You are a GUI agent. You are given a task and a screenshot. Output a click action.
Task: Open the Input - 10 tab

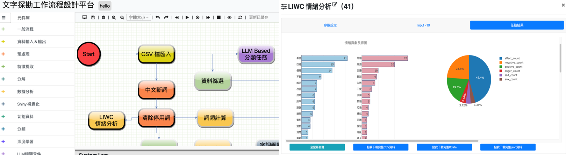[423, 25]
